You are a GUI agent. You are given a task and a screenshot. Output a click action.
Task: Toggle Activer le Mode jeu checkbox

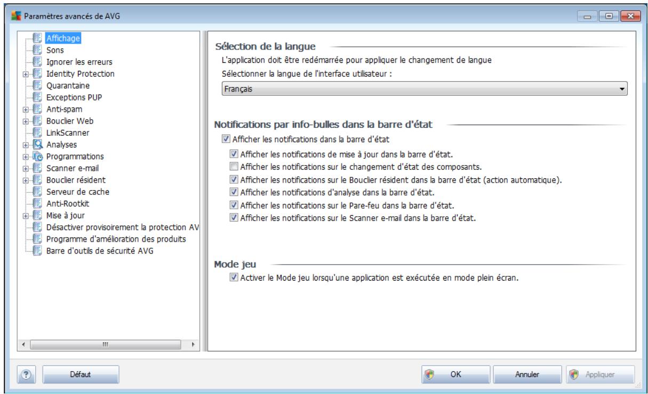point(235,277)
